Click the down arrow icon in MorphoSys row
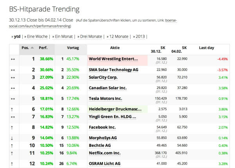 coord(13,138)
